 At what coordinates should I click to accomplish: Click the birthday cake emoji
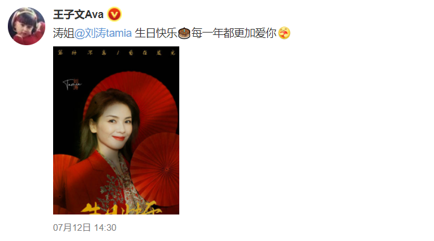coord(184,33)
